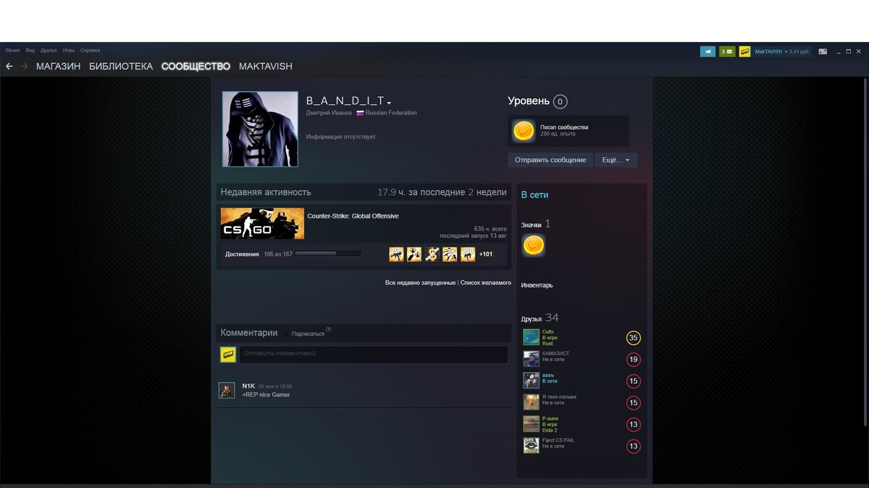Open the Steam menu
The image size is (869, 488).
[13, 51]
